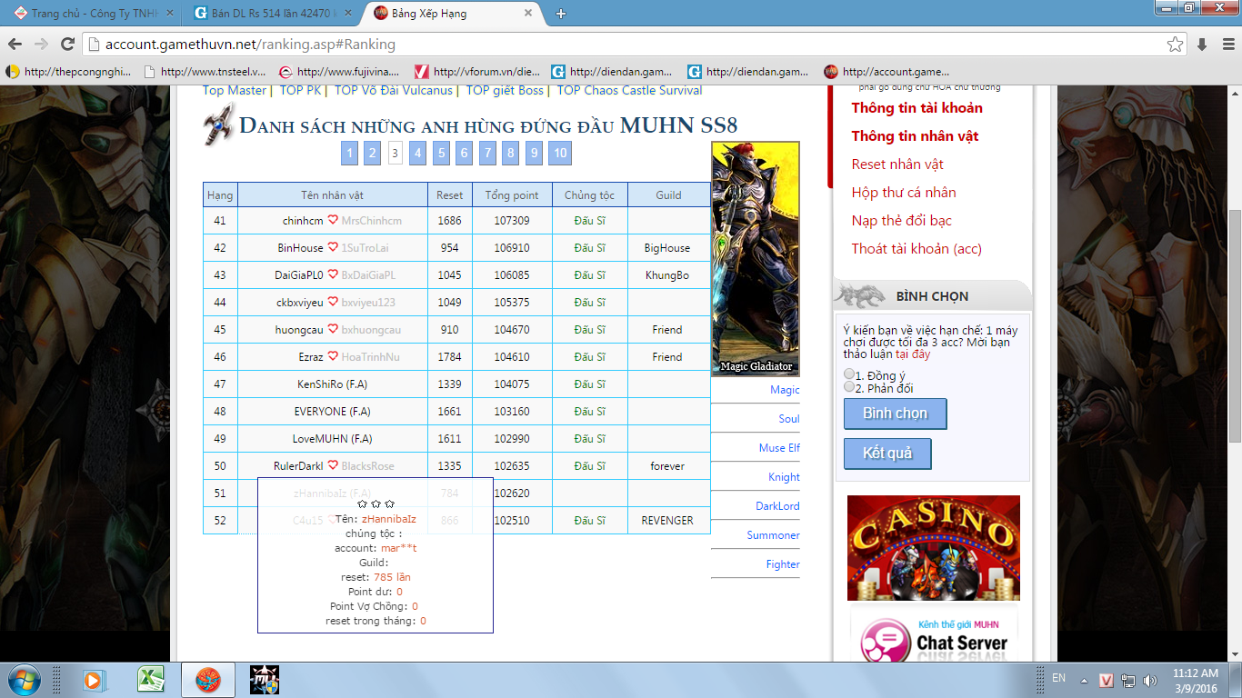The height and width of the screenshot is (698, 1242).
Task: Open Excel from the taskbar
Action: pos(150,680)
